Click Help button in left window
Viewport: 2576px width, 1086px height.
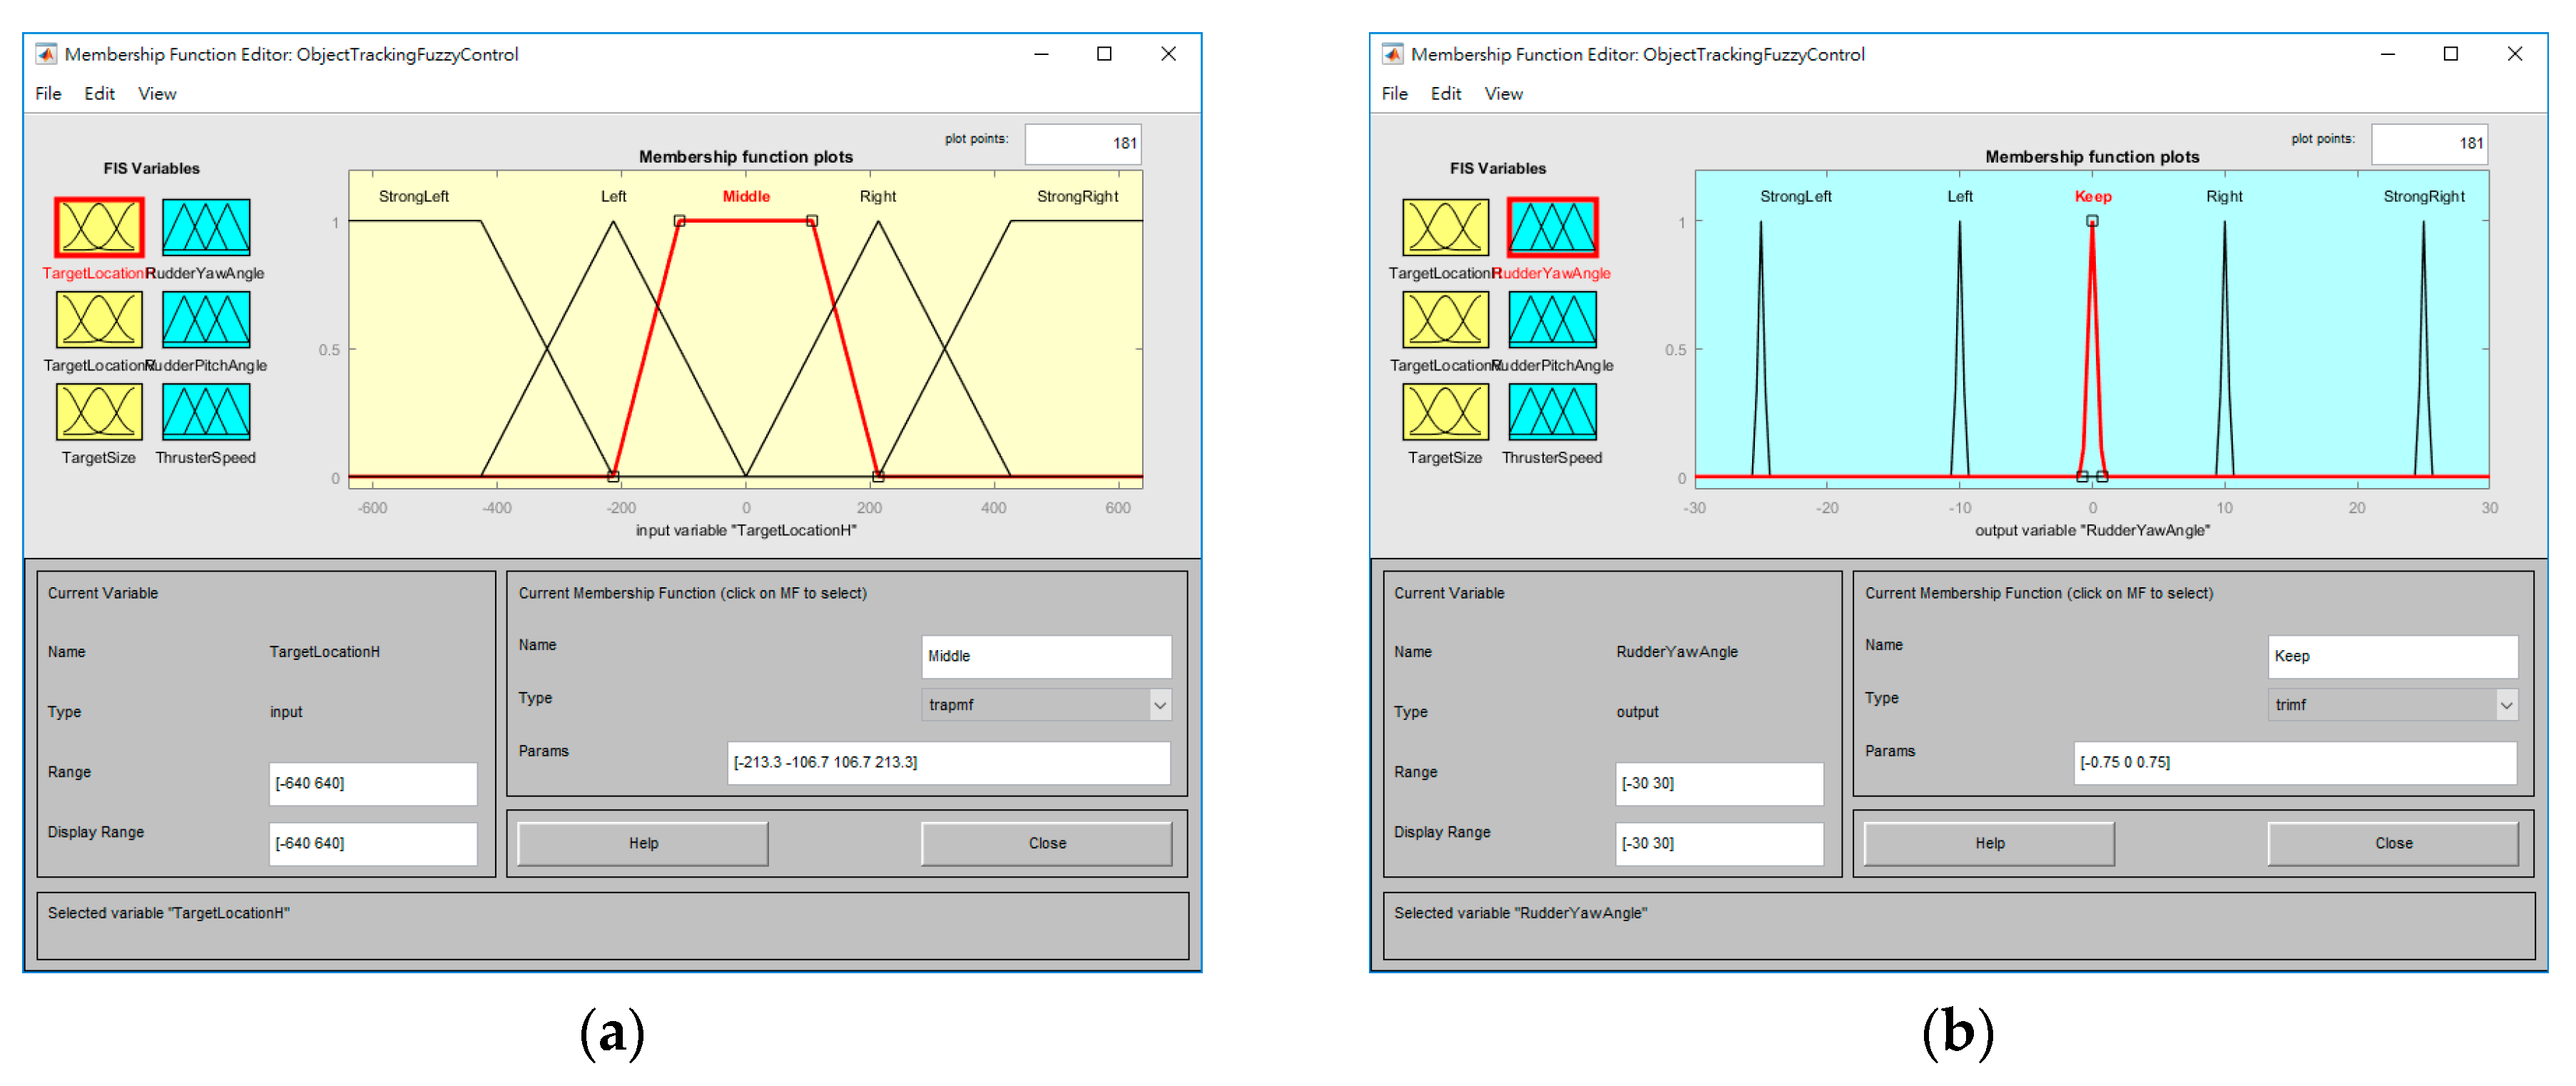[x=643, y=843]
